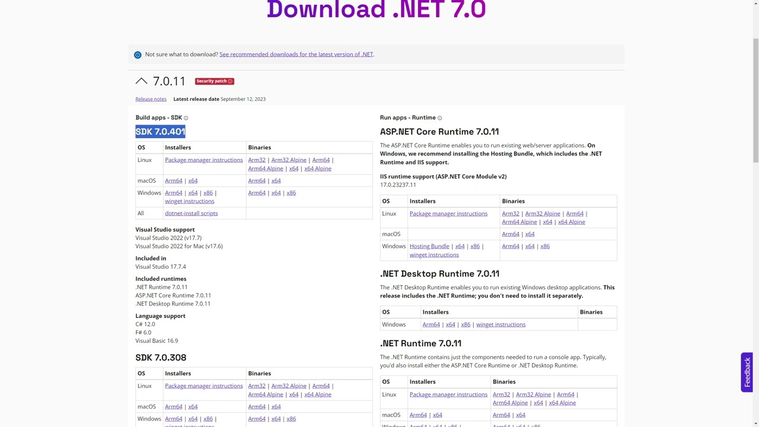Download .NET Runtime 7.0.11 macOS x64 binary

(x=520, y=415)
